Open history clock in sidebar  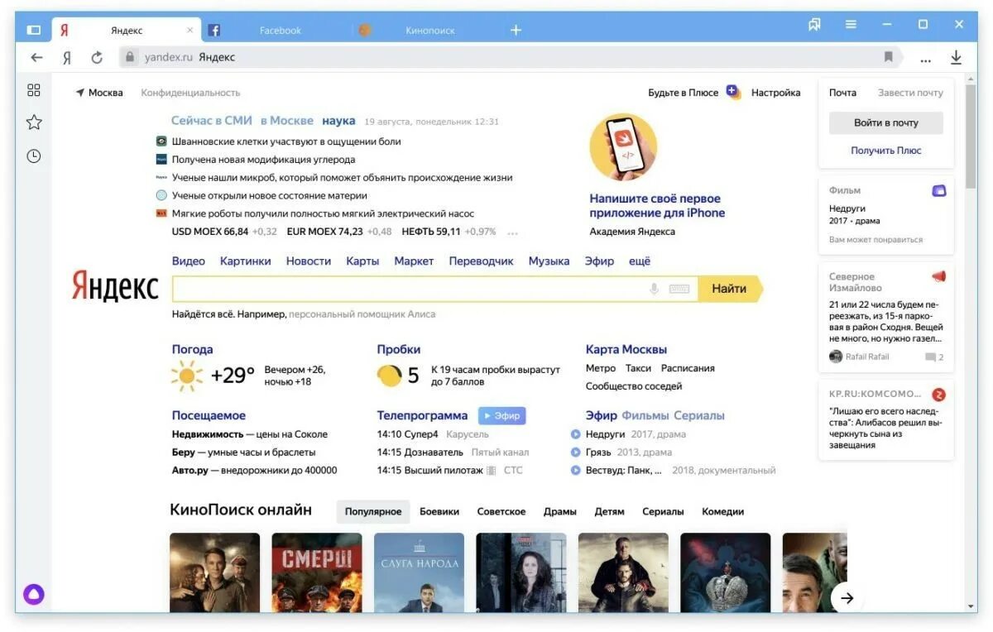point(34,156)
